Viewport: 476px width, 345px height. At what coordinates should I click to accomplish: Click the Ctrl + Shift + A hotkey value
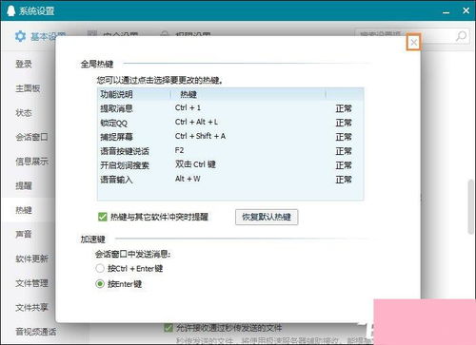[x=200, y=136]
